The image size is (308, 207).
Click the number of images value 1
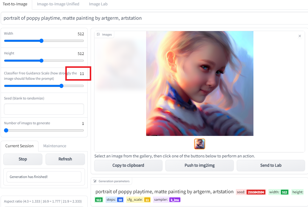coord(83,123)
